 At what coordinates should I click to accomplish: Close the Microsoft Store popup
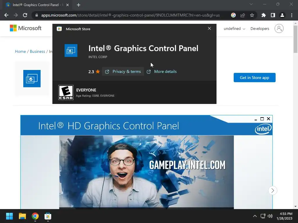click(x=209, y=28)
